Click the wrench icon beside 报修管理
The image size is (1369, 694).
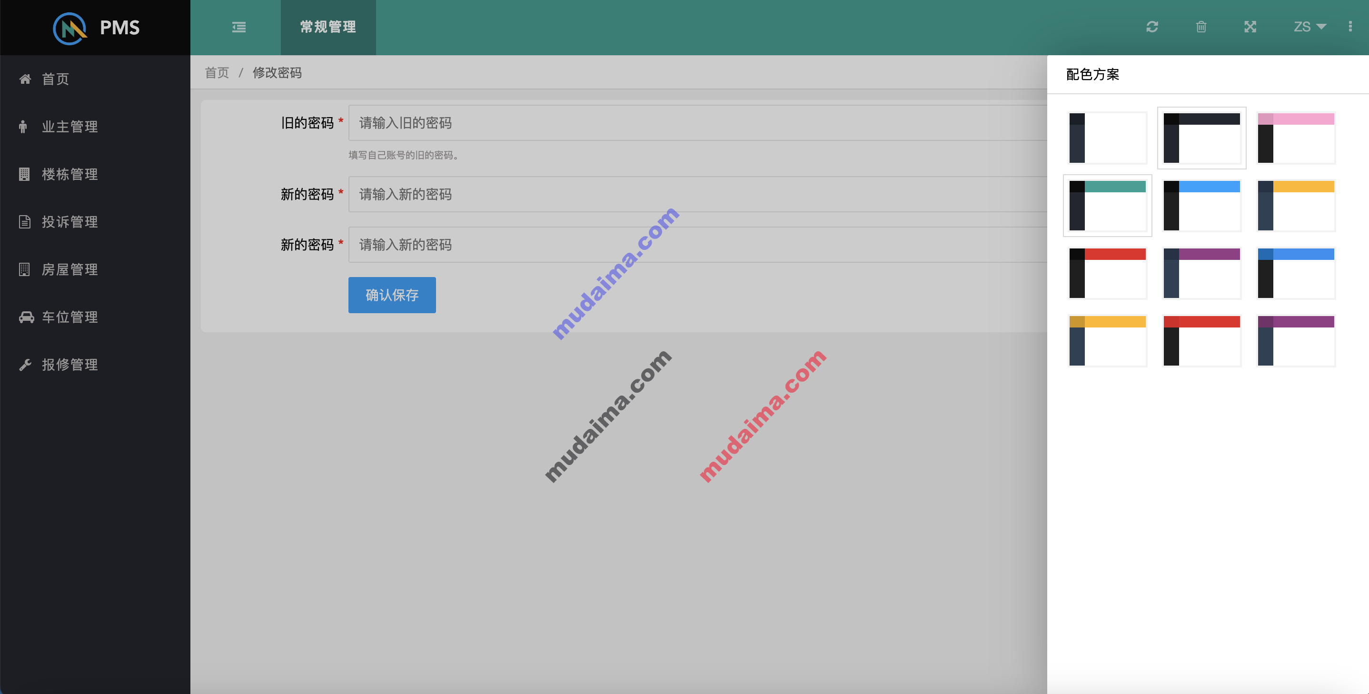pyautogui.click(x=25, y=365)
